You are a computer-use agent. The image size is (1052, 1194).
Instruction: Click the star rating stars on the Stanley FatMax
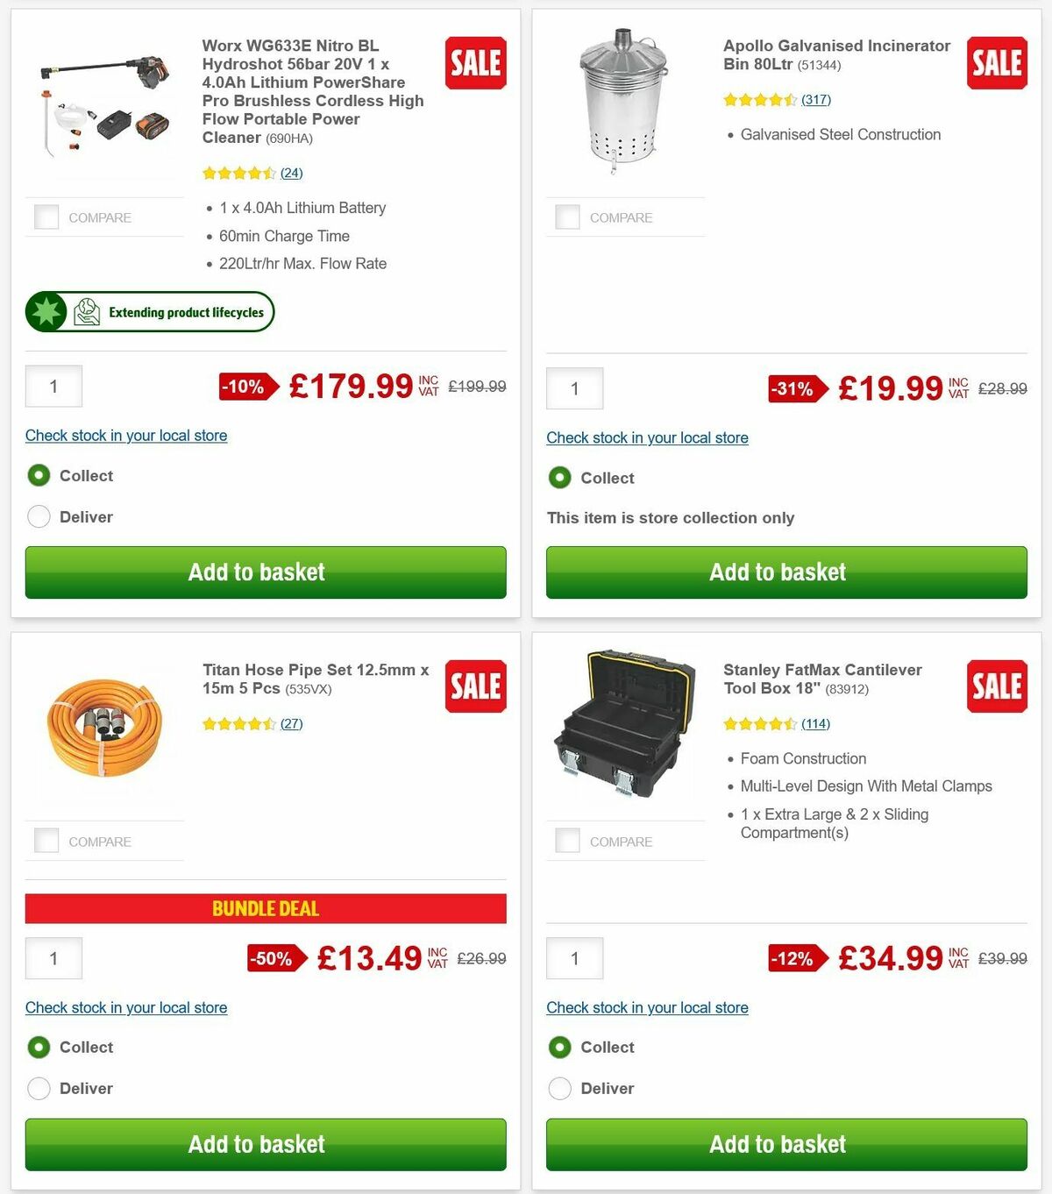tap(759, 723)
